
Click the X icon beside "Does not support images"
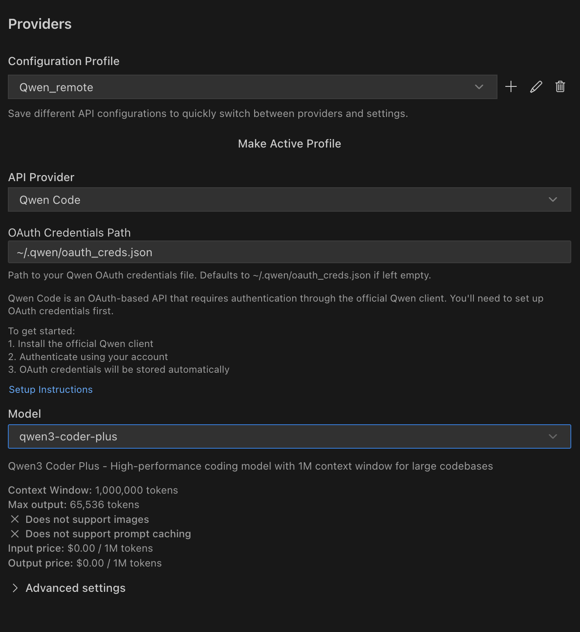(x=15, y=519)
